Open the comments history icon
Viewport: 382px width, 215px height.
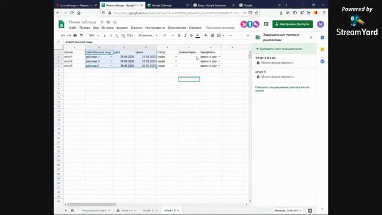[266, 24]
